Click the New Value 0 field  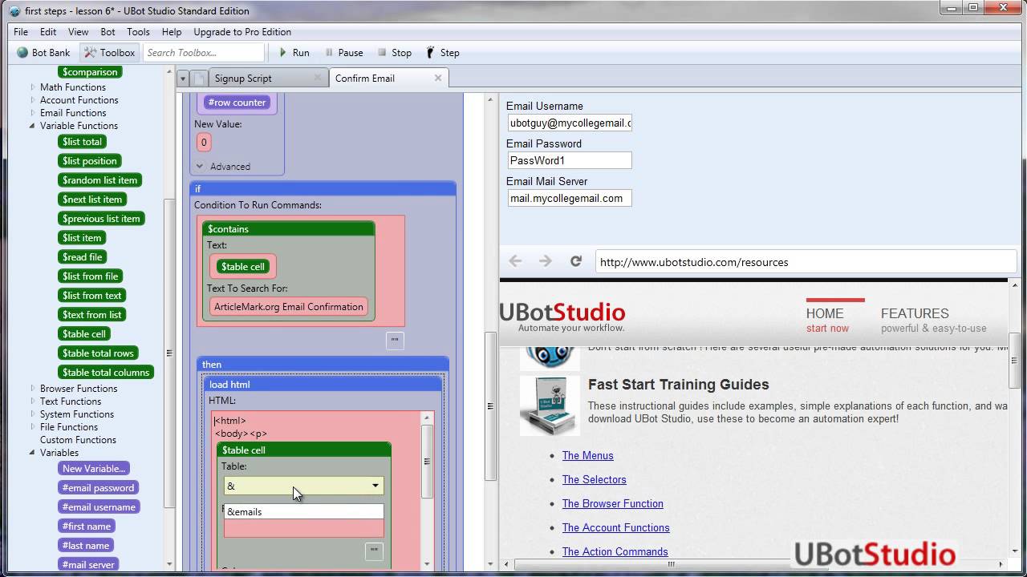click(x=204, y=143)
